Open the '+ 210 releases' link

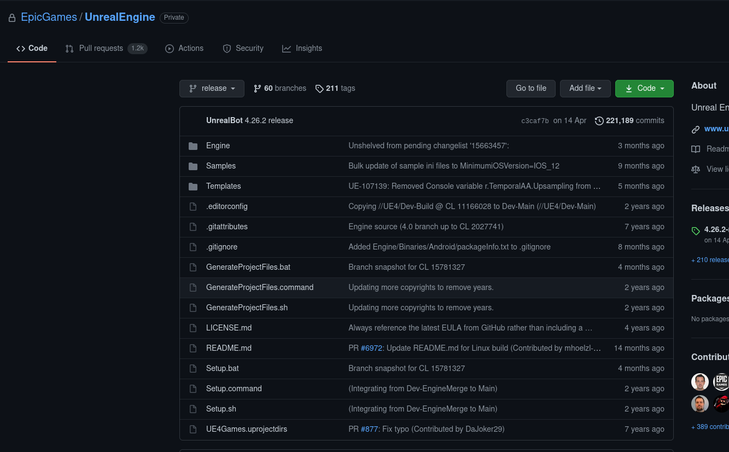(x=710, y=260)
